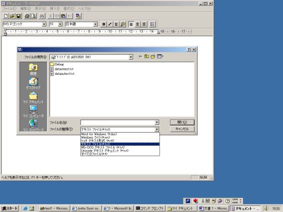Click the Copy toolbar icon
This screenshot has height=212, width=283.
coord(56,16)
